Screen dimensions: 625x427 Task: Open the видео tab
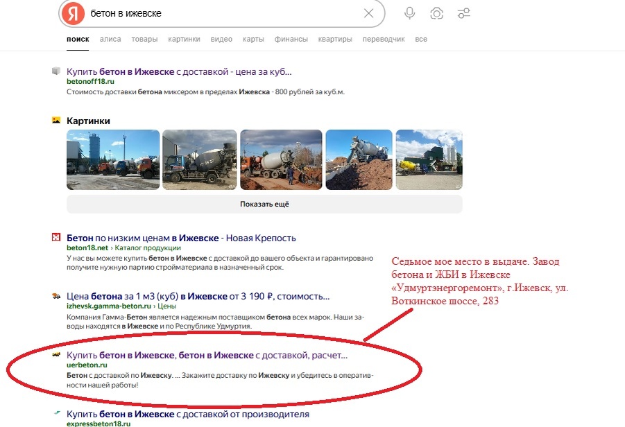pos(221,39)
